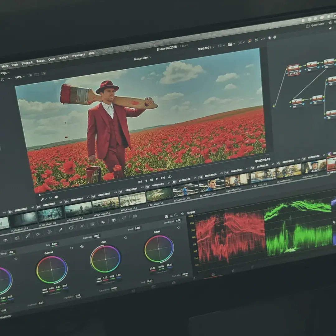Reset the Gain wheel
336x336 pixels.
126,237
